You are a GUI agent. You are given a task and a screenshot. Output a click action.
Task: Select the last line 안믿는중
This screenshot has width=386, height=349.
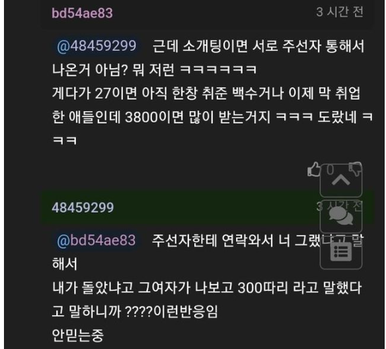(78, 335)
